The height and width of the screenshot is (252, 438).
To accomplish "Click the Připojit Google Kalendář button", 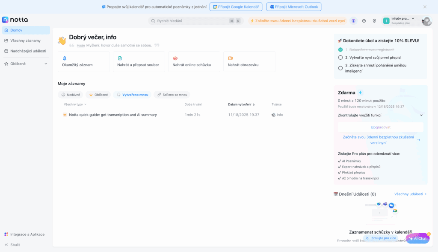I will 236,7.
